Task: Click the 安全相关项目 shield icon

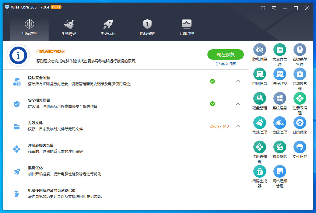Action: (17, 104)
